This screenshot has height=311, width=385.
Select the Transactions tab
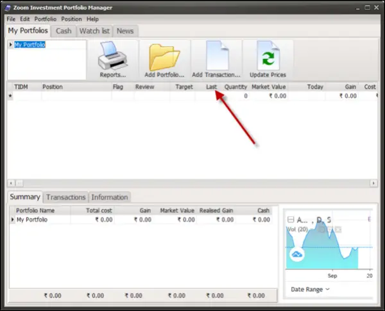66,197
